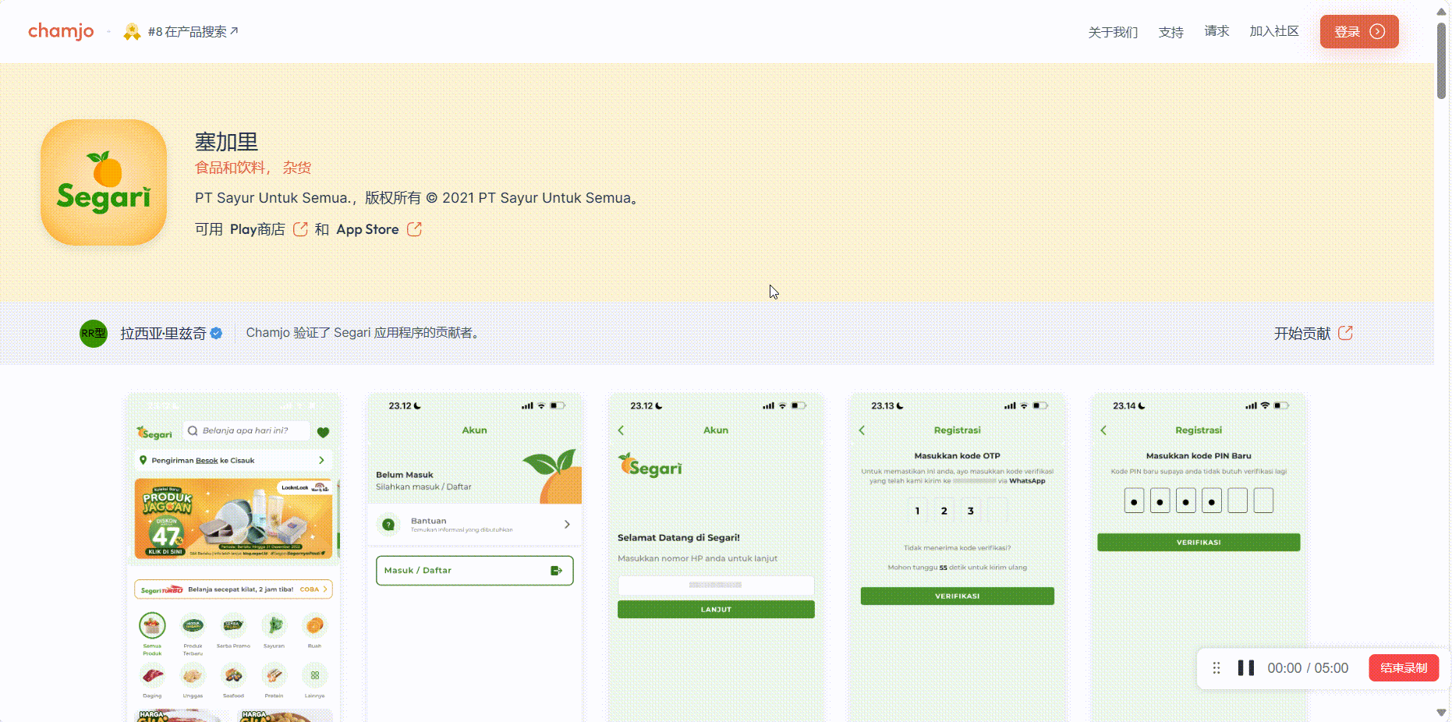
Task: Expand the Bantuan row chevron
Action: tap(567, 525)
